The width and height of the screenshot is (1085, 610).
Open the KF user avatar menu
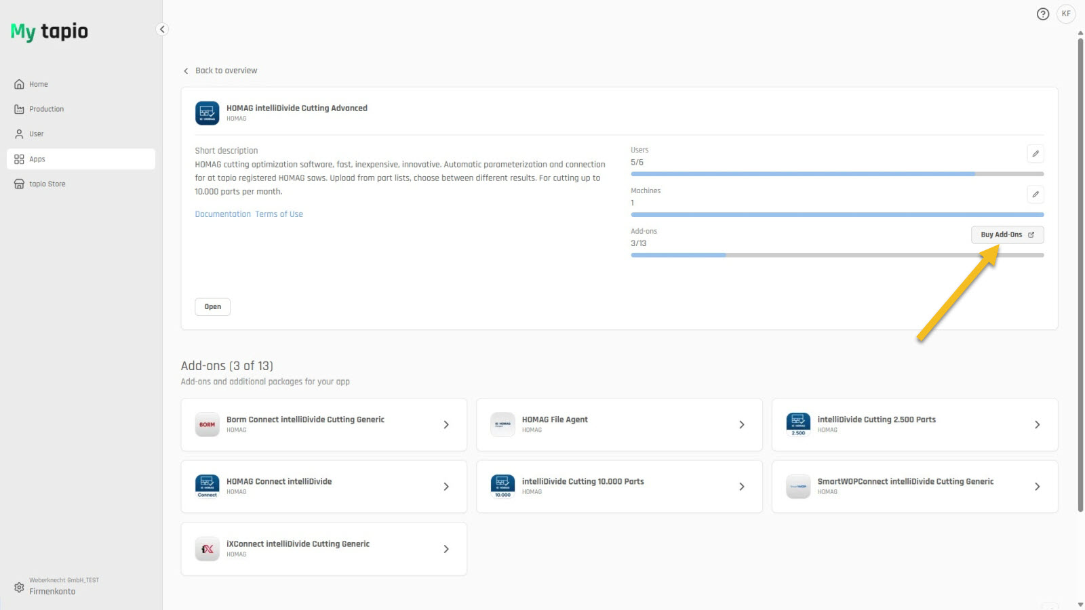pyautogui.click(x=1066, y=14)
